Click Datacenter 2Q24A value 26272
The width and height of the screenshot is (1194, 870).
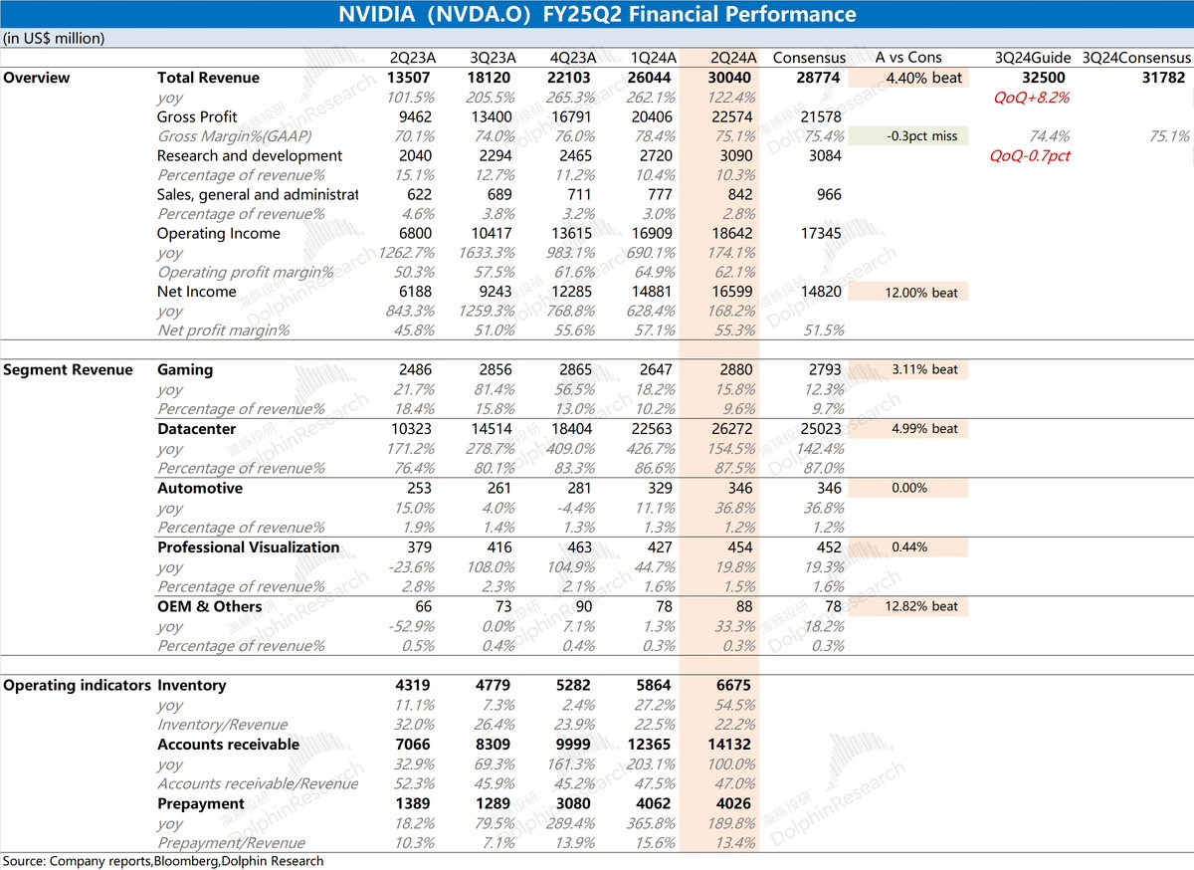point(732,428)
